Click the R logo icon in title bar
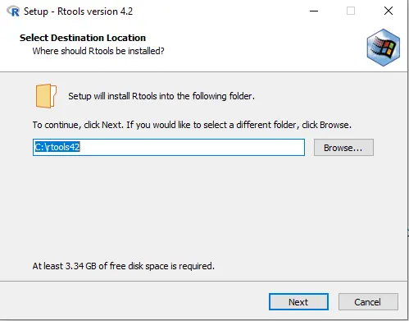The width and height of the screenshot is (409, 321). click(x=13, y=11)
